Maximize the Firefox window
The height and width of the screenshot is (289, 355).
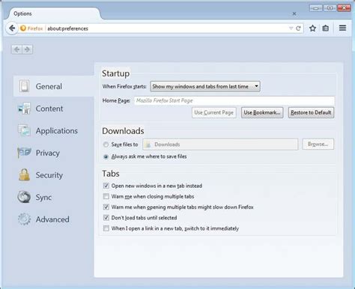(330, 8)
